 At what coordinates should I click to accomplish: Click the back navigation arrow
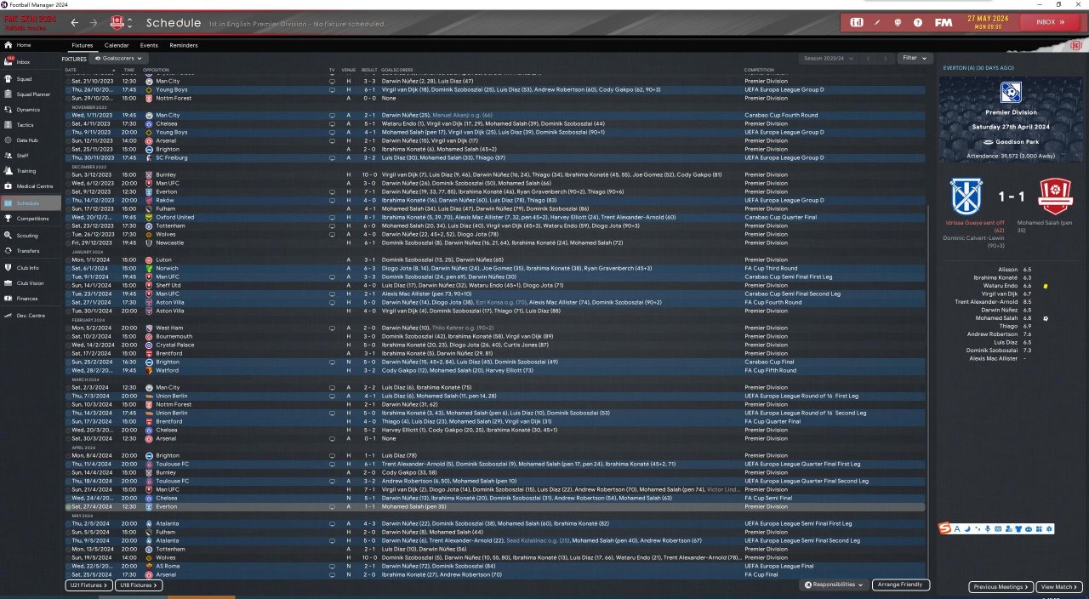(75, 23)
